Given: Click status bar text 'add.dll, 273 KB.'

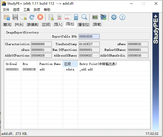Looking at the screenshot, I should [14, 133].
